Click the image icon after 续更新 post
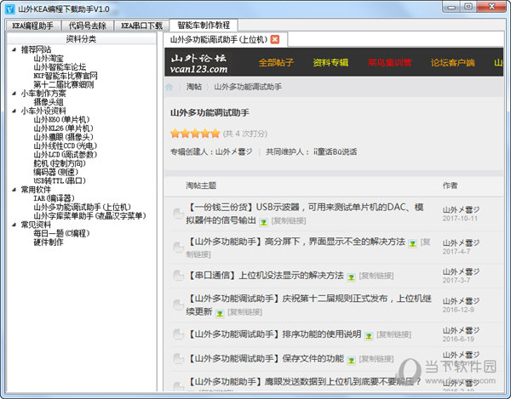The height and width of the screenshot is (399, 511). click(220, 313)
